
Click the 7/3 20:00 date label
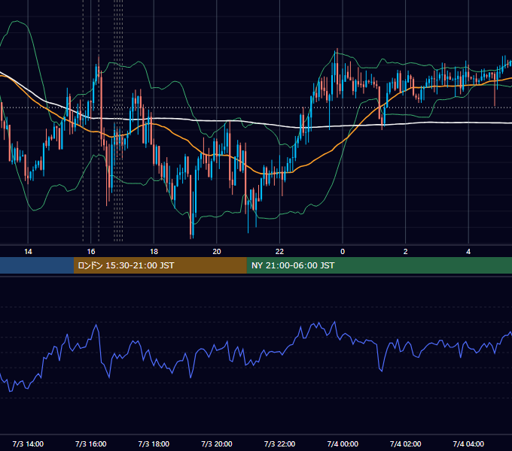(x=217, y=444)
